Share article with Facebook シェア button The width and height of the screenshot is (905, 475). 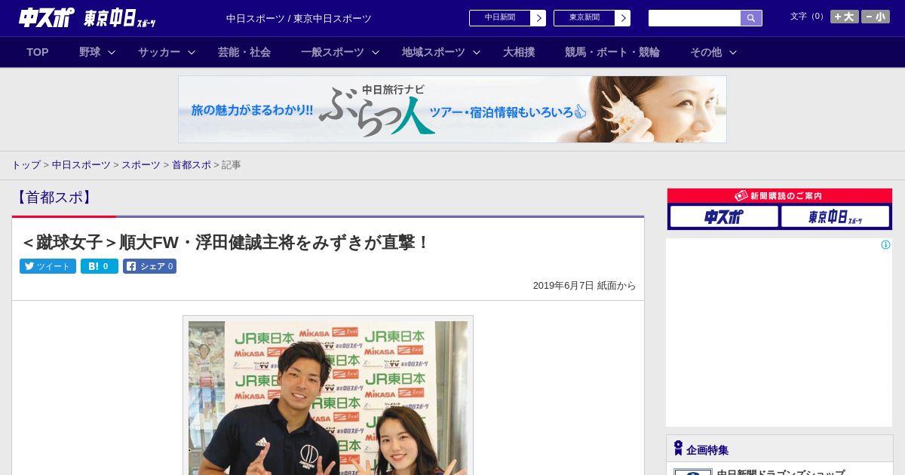(149, 266)
